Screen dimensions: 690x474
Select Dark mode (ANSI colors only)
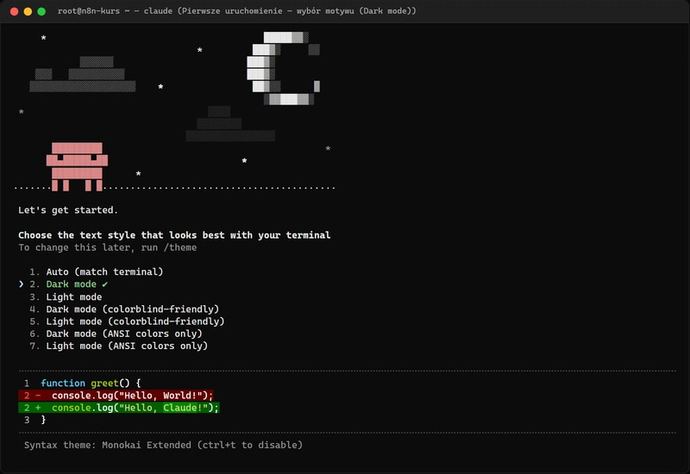(x=116, y=334)
